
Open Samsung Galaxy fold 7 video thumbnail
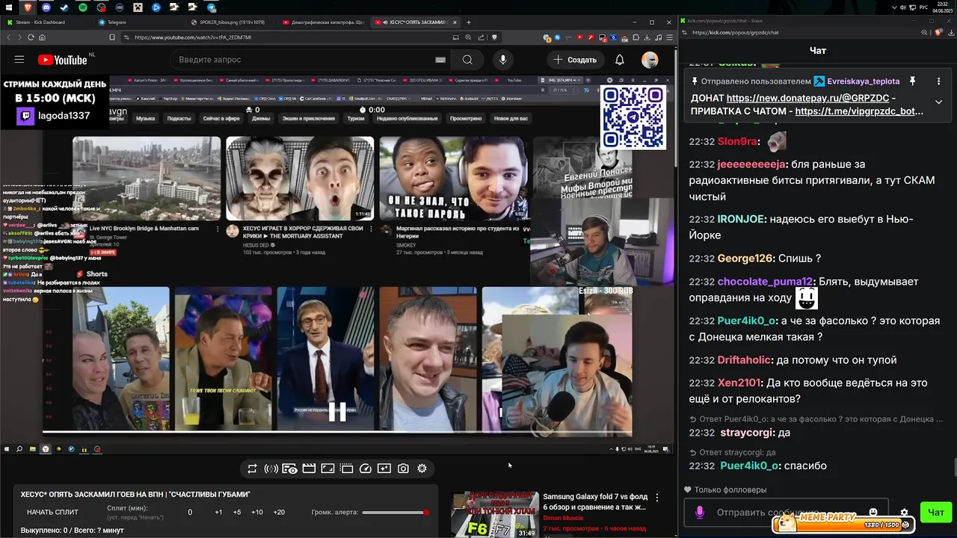click(x=495, y=514)
